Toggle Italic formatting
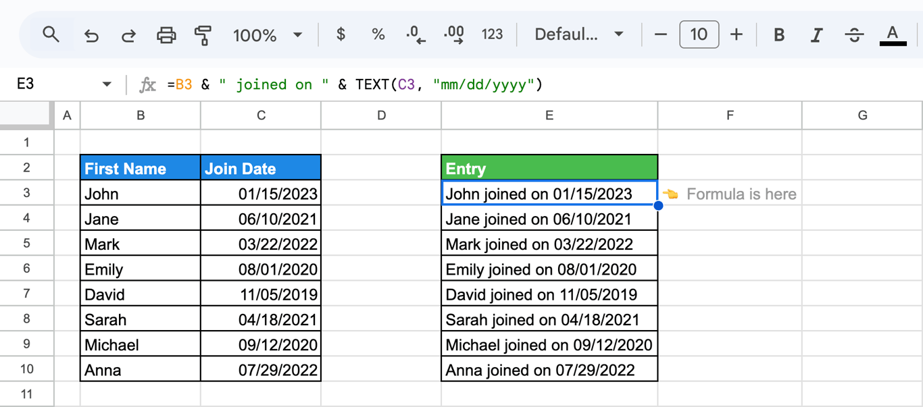 tap(817, 35)
